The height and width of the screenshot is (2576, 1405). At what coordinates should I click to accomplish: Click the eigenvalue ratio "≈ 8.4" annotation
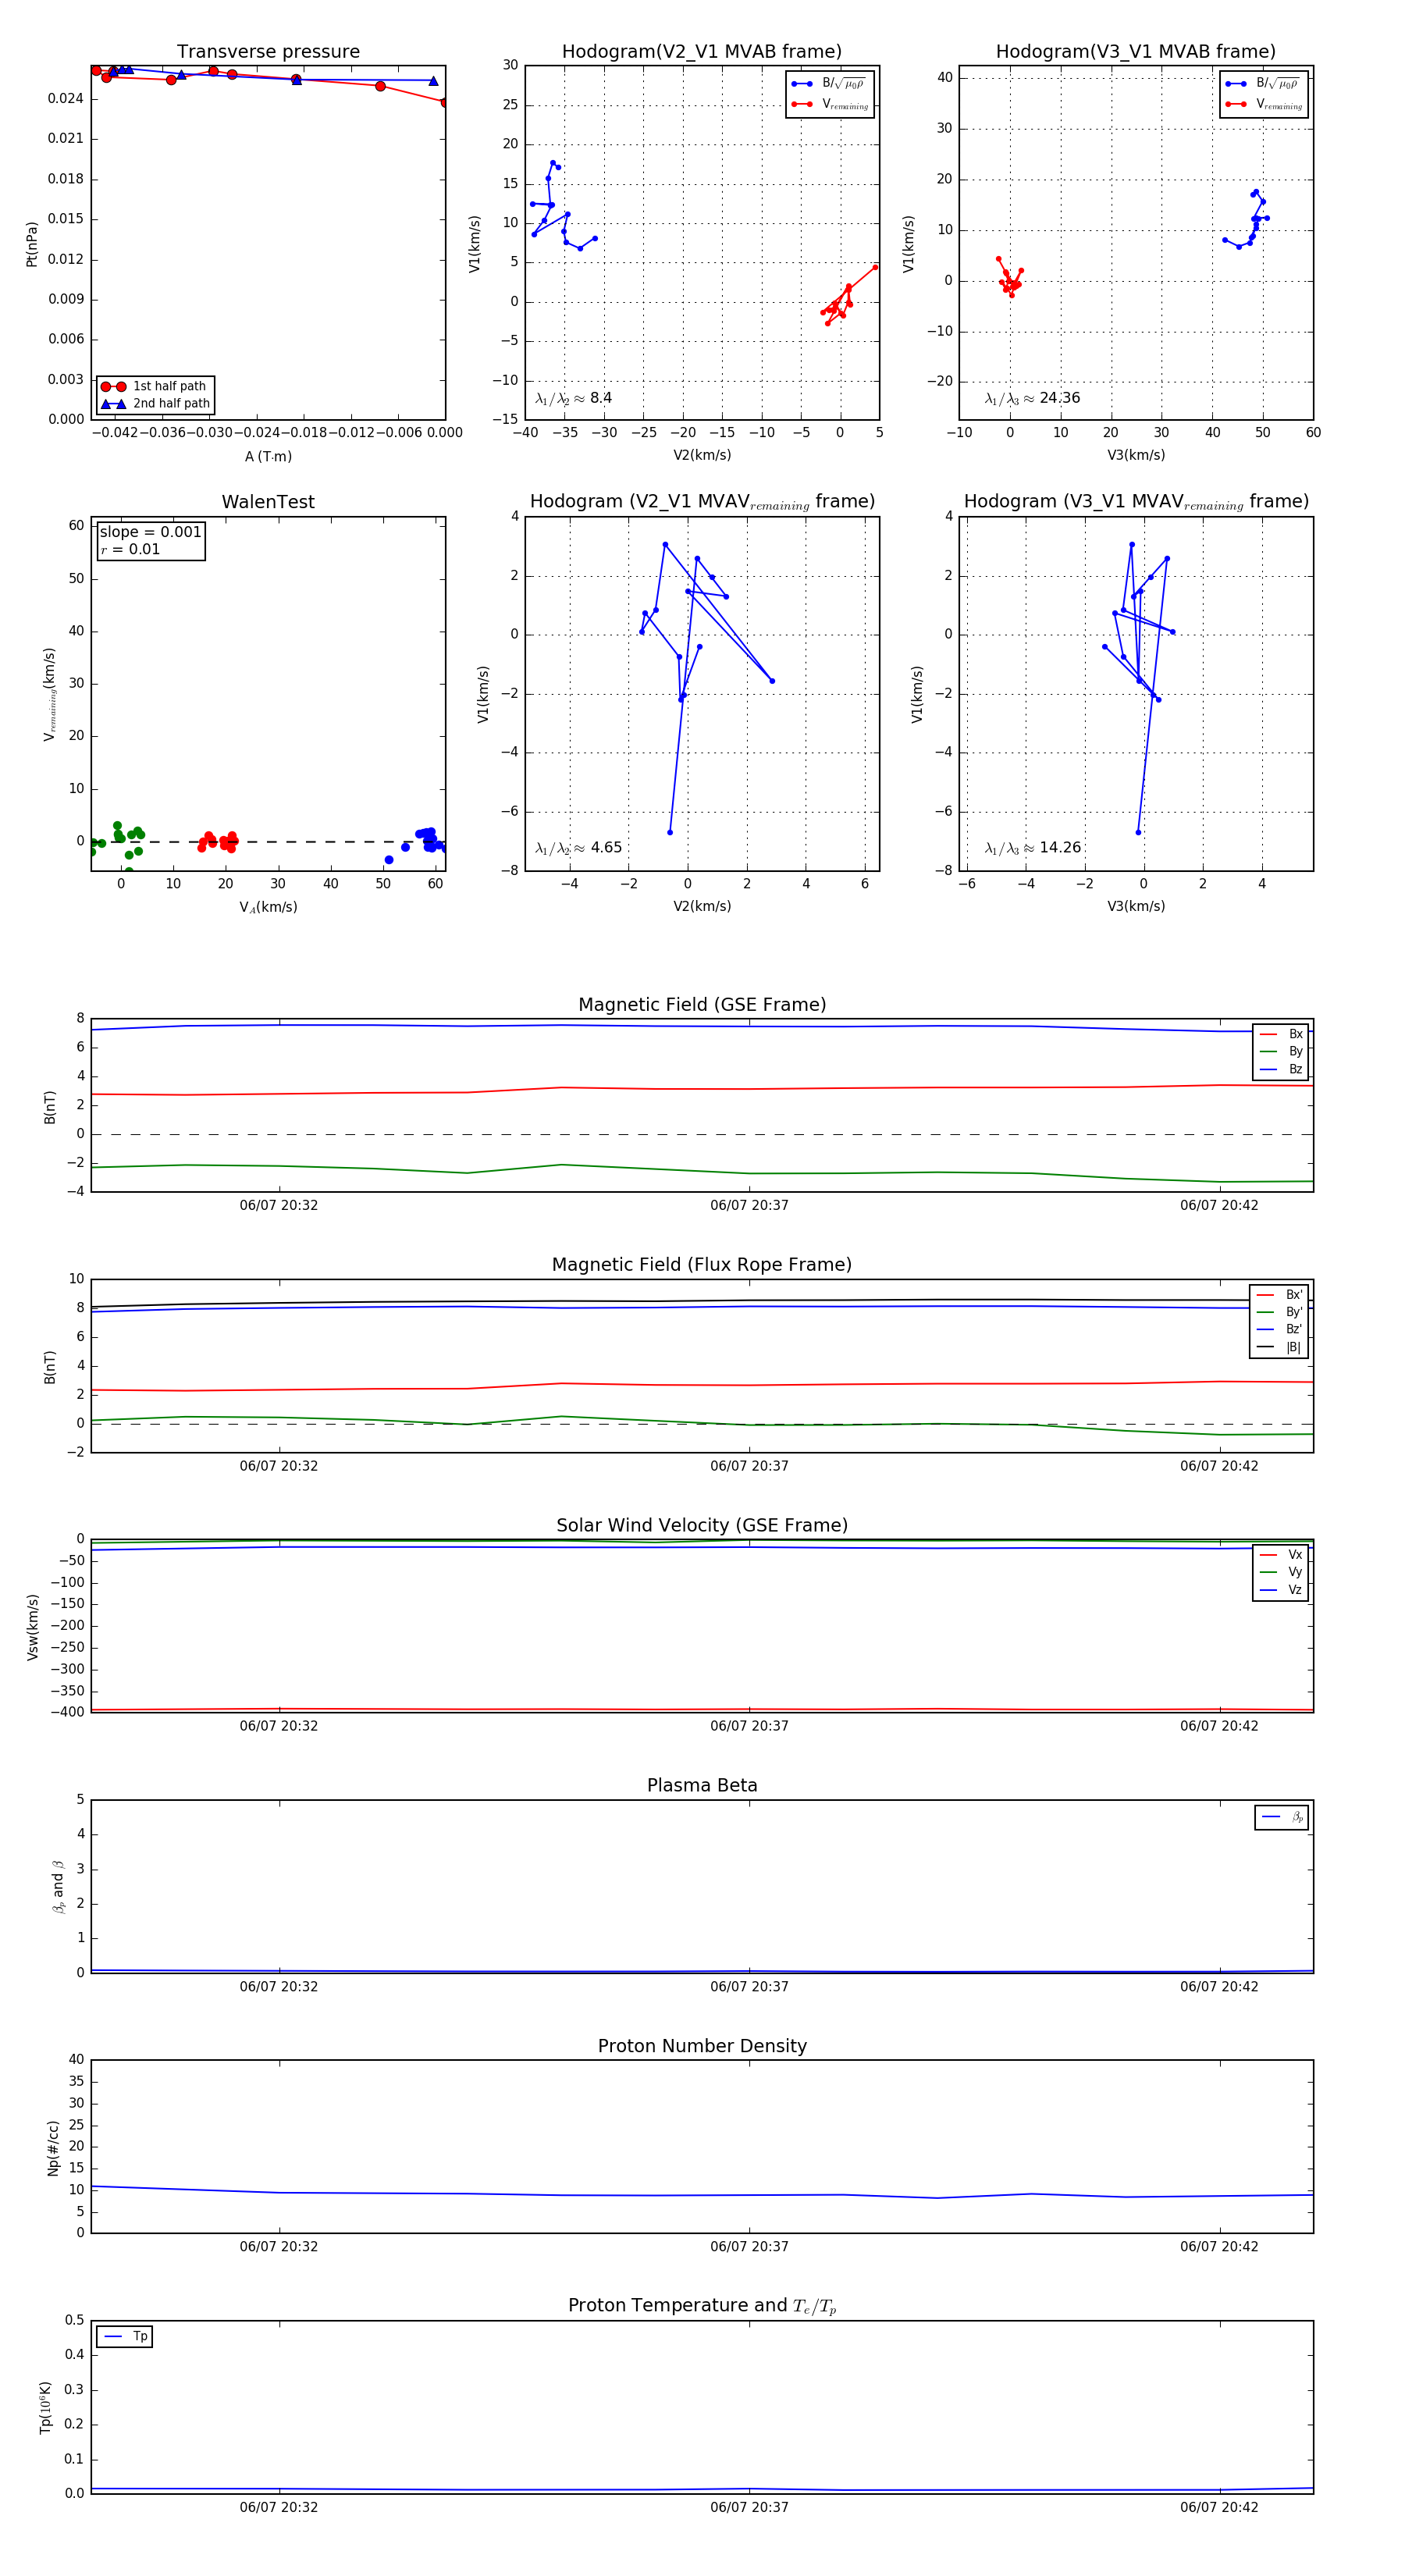point(573,398)
